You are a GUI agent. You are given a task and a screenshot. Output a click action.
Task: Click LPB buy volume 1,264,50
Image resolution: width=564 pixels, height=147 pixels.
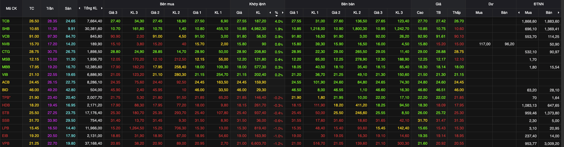[x=137, y=128]
